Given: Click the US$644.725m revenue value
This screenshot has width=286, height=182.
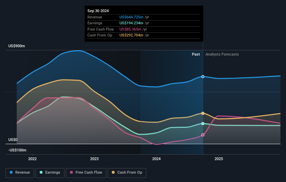Looking at the screenshot, I should pyautogui.click(x=131, y=17).
